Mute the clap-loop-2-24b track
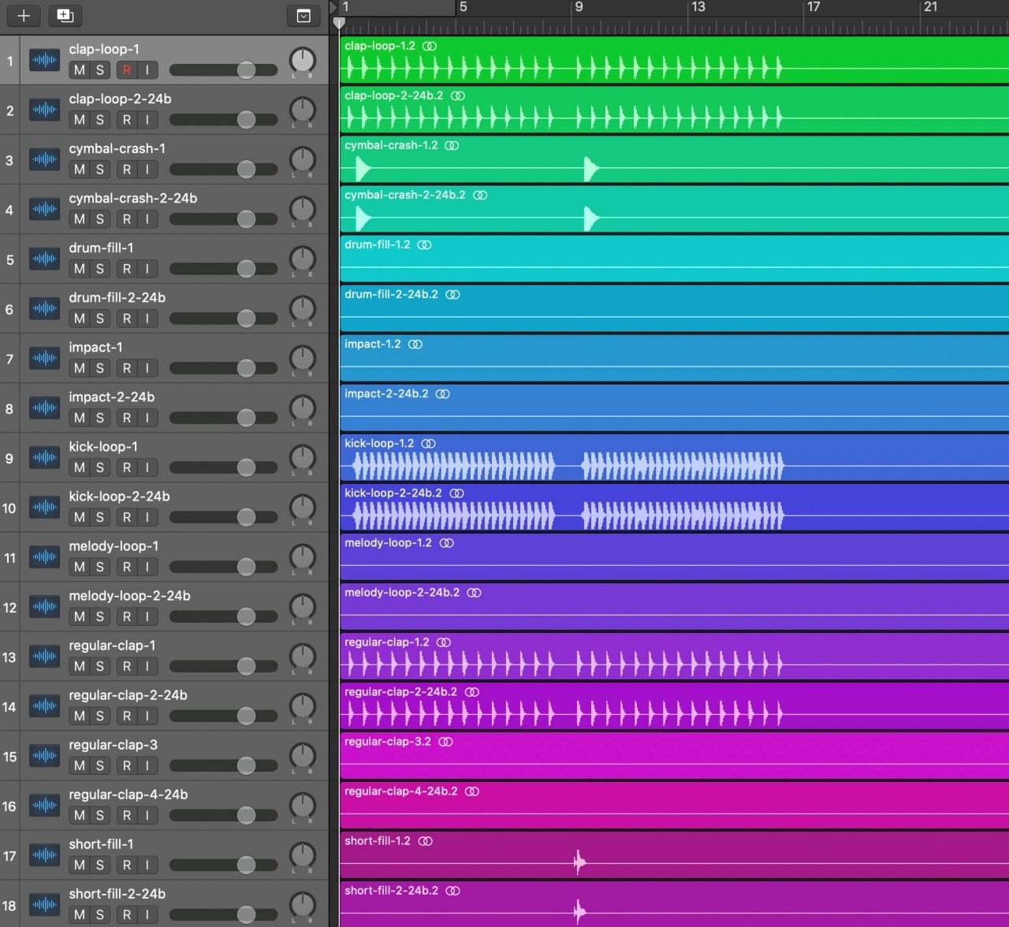 pos(80,120)
